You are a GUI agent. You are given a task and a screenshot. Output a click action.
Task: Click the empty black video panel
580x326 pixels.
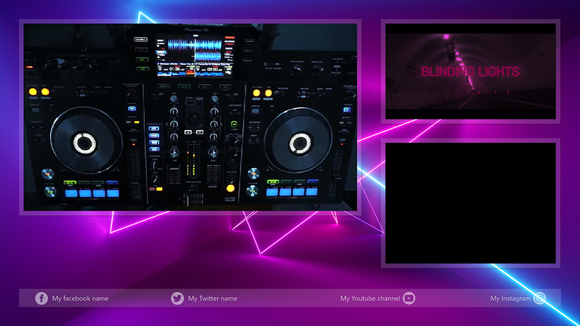(470, 203)
